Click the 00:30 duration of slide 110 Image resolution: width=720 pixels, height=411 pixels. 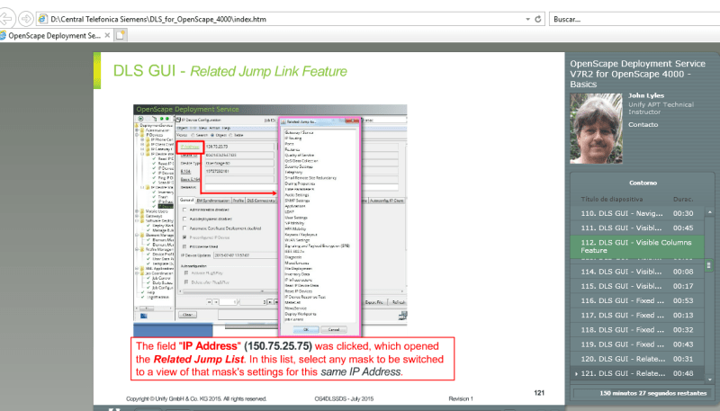[683, 213]
